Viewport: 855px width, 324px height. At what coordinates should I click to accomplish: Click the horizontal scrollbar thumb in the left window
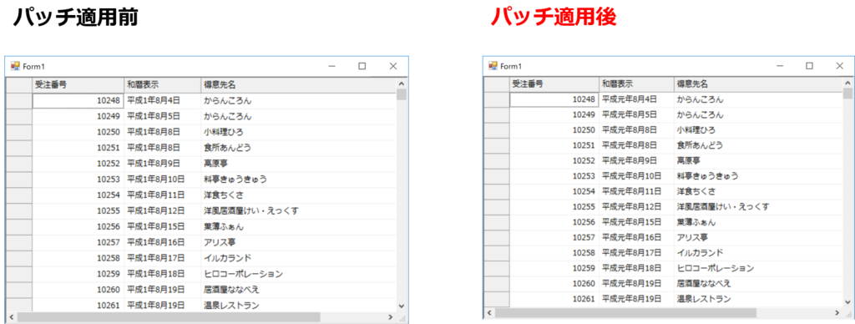tap(169, 317)
